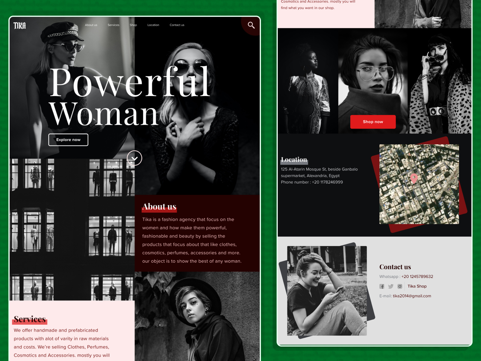
Task: Click the TIKA logo
Action: [x=20, y=25]
